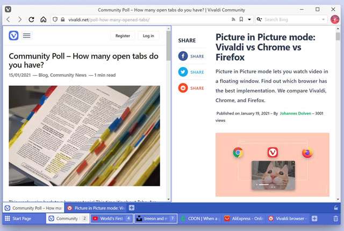Viewport: 344px width, 231px height.
Task: Click the left pane vertical scrollbar thumb
Action: pos(168,46)
